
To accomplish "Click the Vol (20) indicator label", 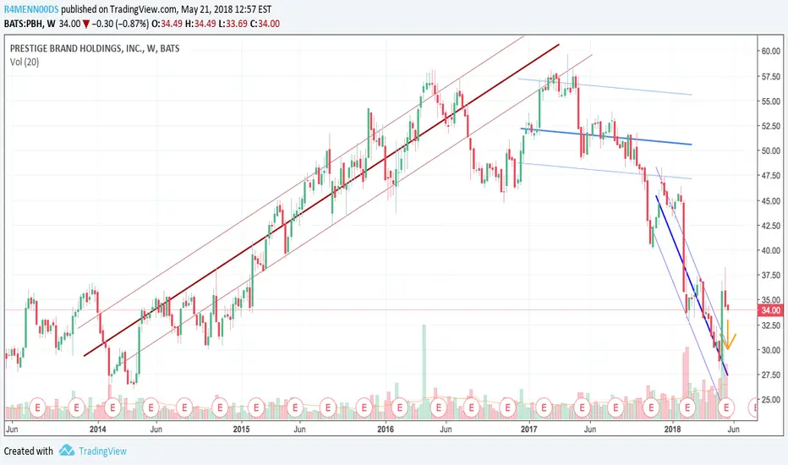I will pyautogui.click(x=25, y=62).
